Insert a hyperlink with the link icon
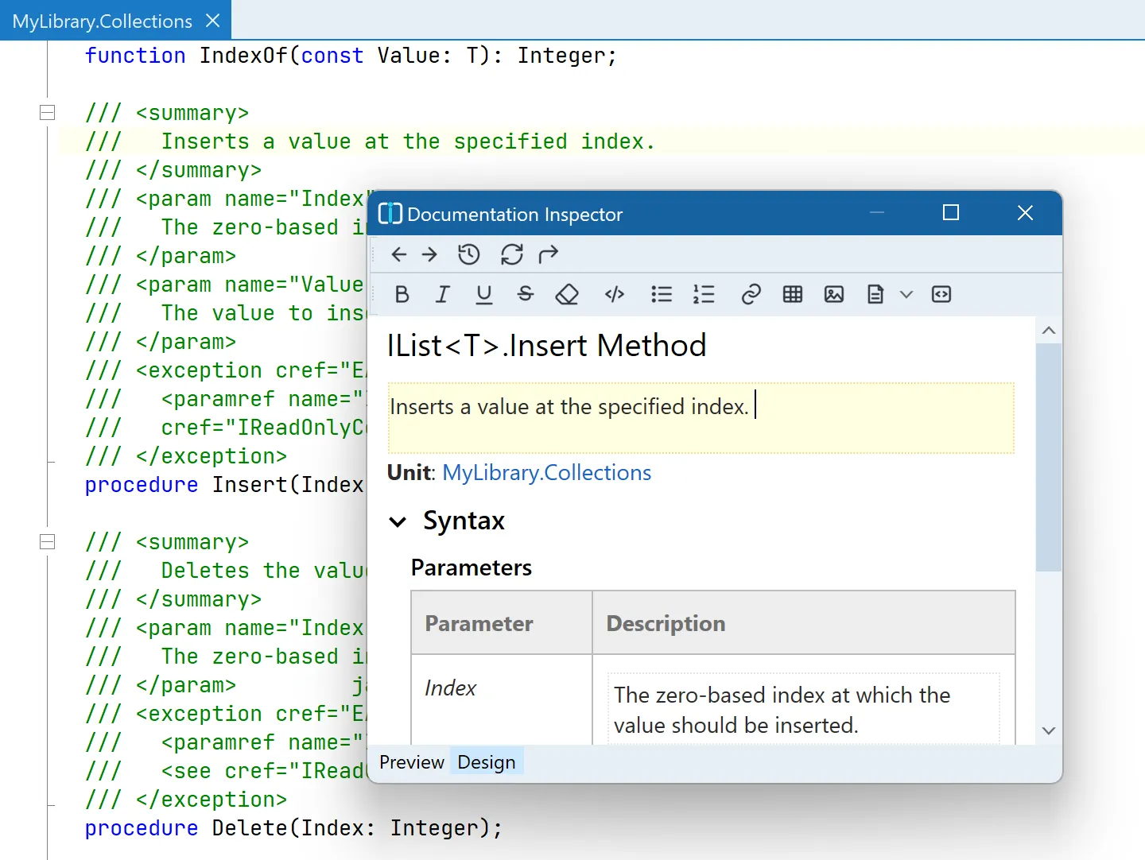The image size is (1145, 860). pos(751,294)
